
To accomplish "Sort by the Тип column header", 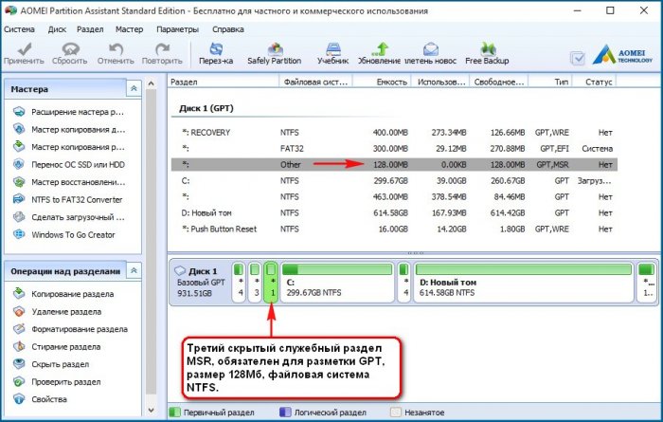I will click(549, 82).
